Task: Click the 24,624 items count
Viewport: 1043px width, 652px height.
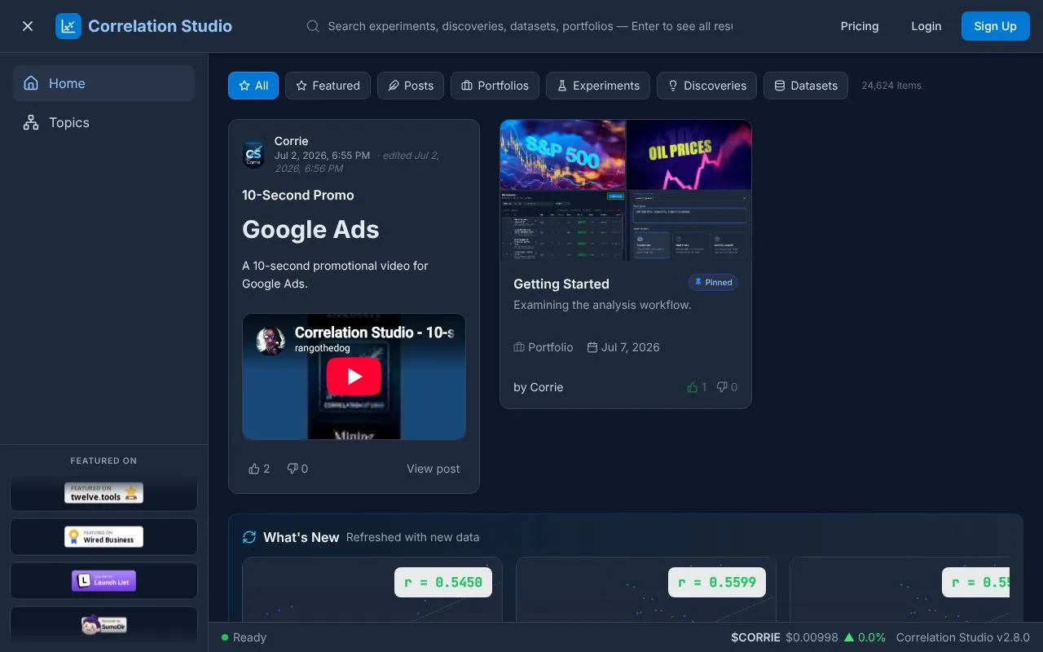Action: [891, 86]
